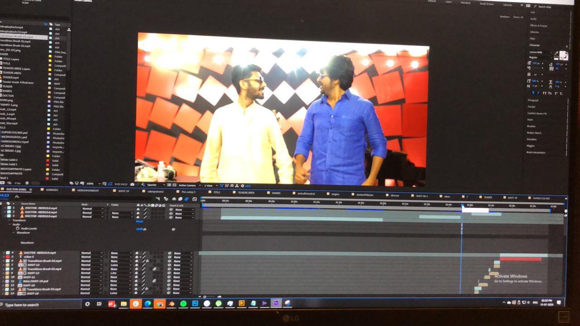Click the fx switch on layer 6 Transitions Brush 03
580x326 pixels.
147,261
